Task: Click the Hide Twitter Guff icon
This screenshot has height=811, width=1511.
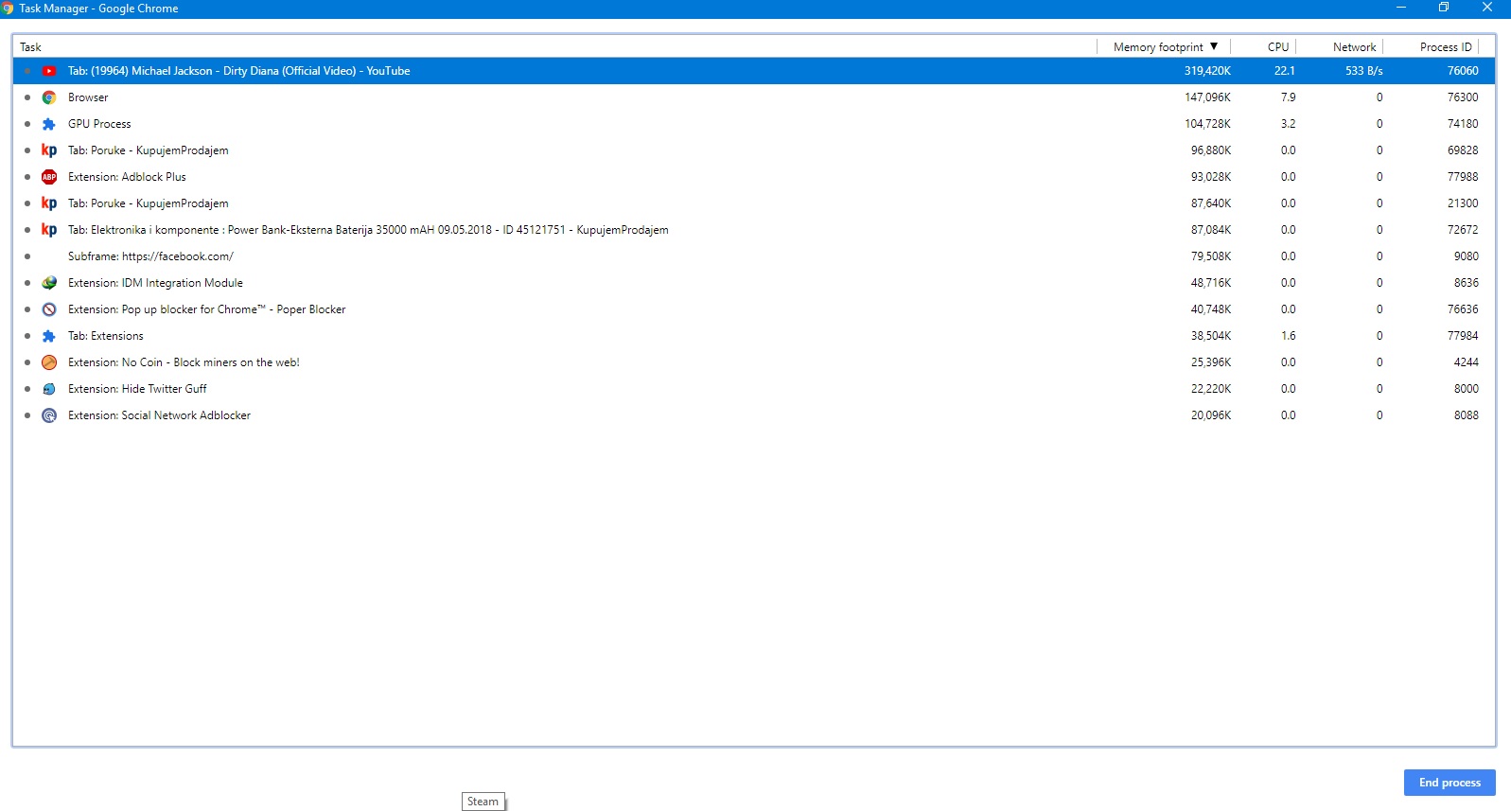Action: coord(49,389)
